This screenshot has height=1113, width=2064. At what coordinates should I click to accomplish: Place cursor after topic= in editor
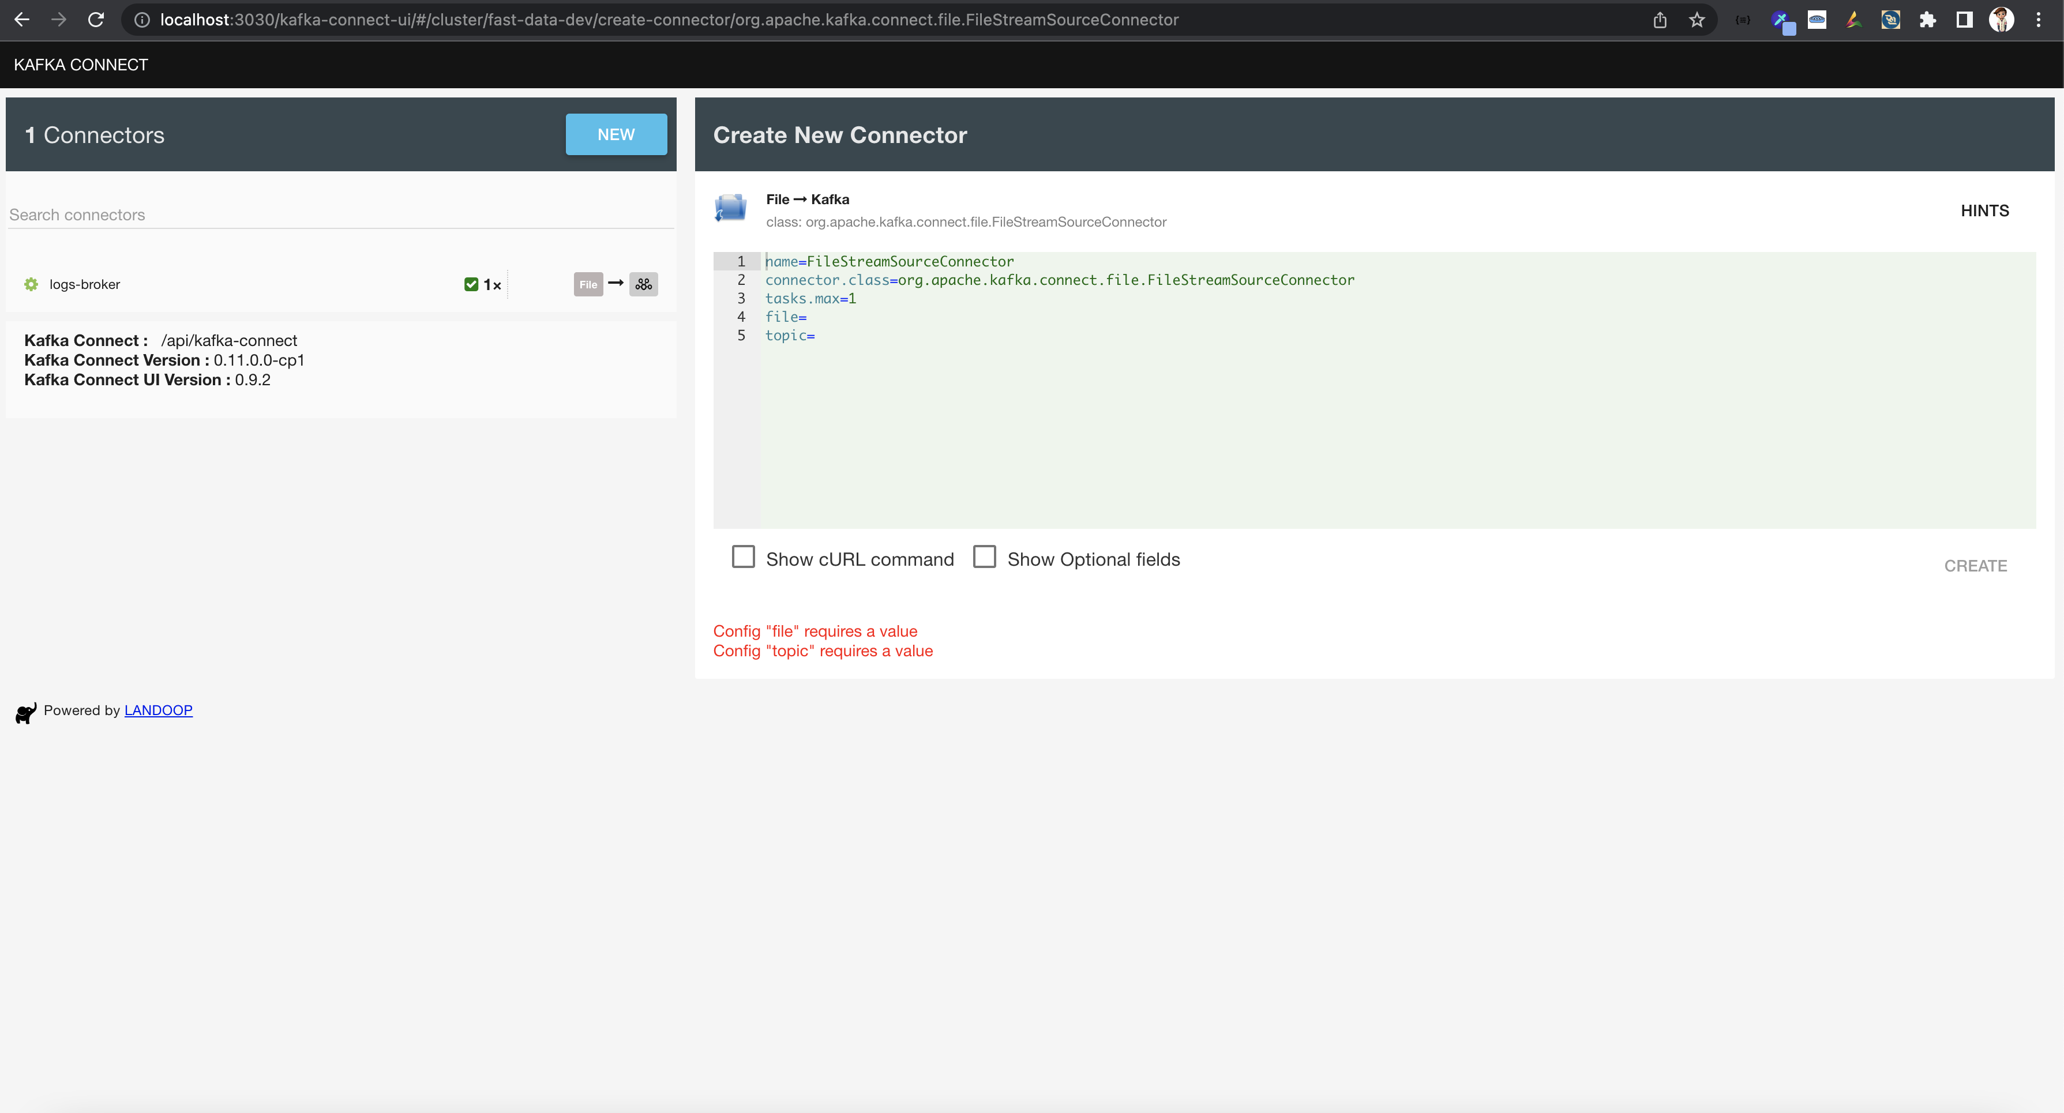[816, 336]
